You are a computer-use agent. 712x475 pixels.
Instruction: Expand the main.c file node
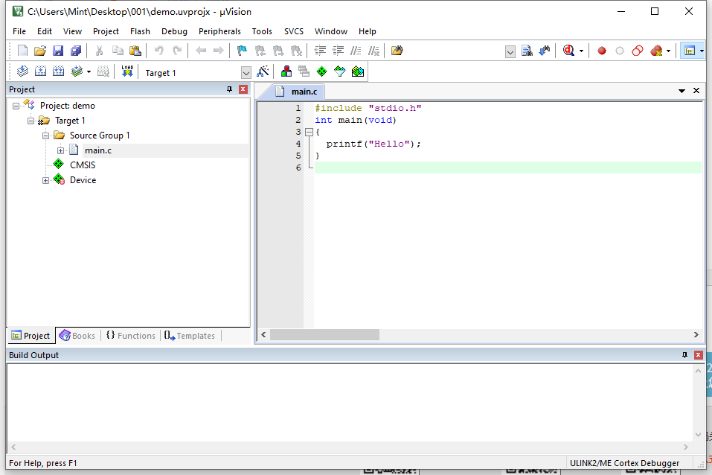click(x=60, y=150)
